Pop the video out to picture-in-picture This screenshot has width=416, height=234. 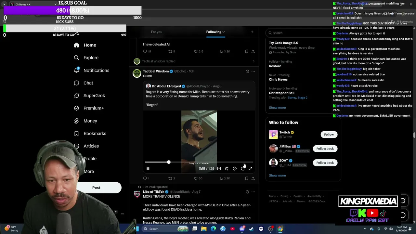242,169
